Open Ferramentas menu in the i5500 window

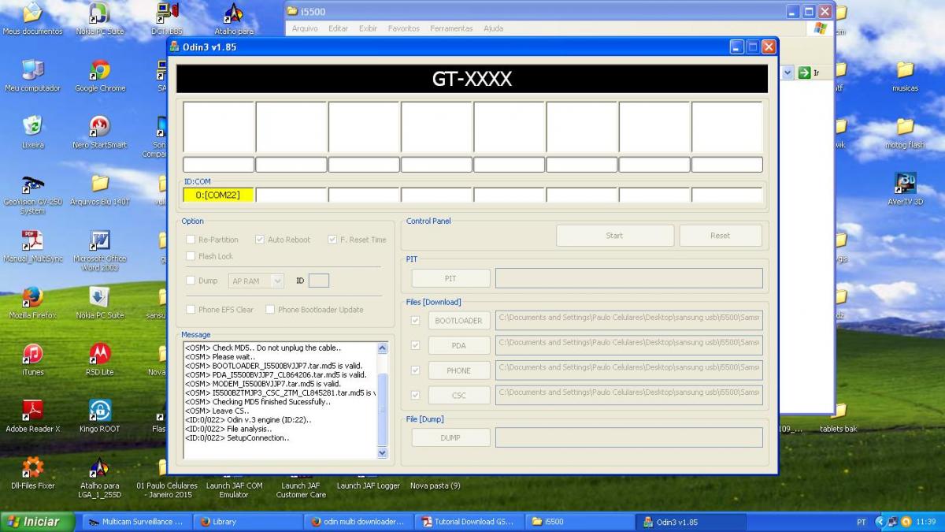click(452, 28)
